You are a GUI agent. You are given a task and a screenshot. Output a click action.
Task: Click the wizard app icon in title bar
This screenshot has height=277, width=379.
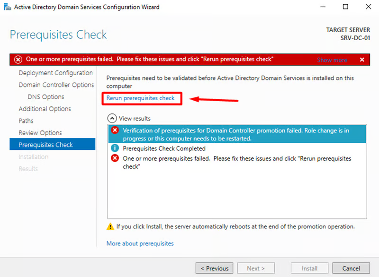point(7,7)
